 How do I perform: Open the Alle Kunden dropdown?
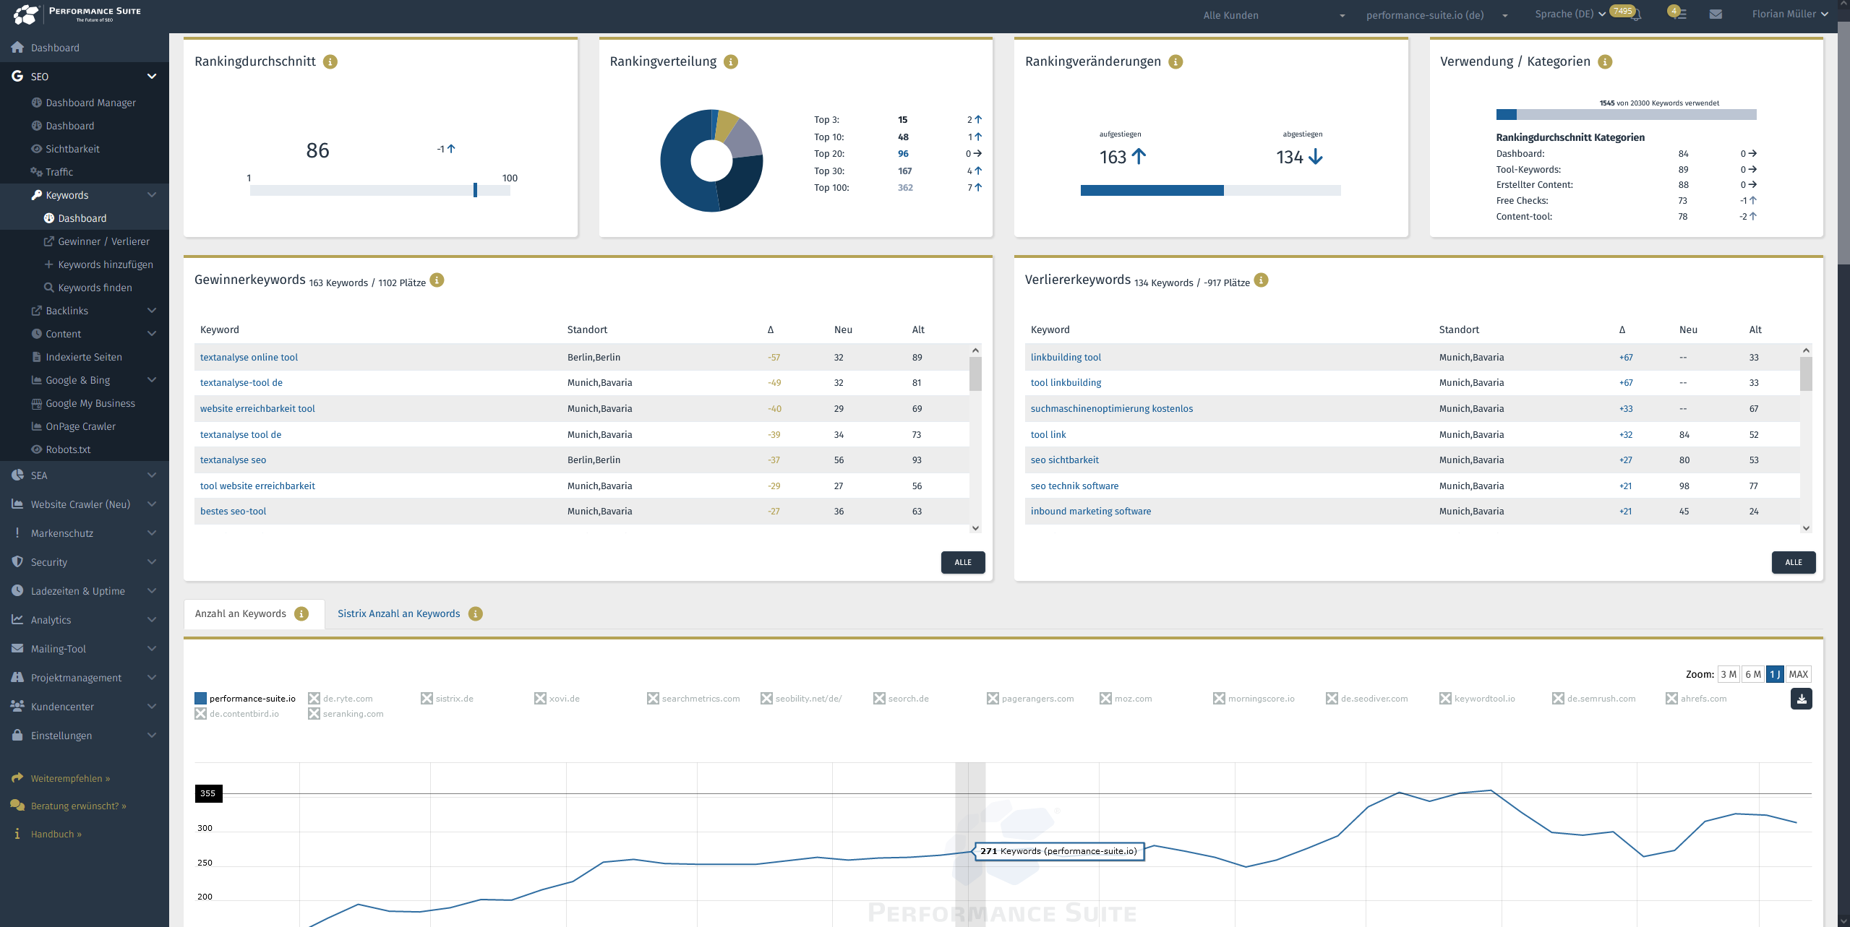point(1273,15)
